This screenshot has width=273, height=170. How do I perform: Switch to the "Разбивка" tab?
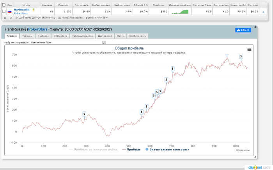pos(43,36)
